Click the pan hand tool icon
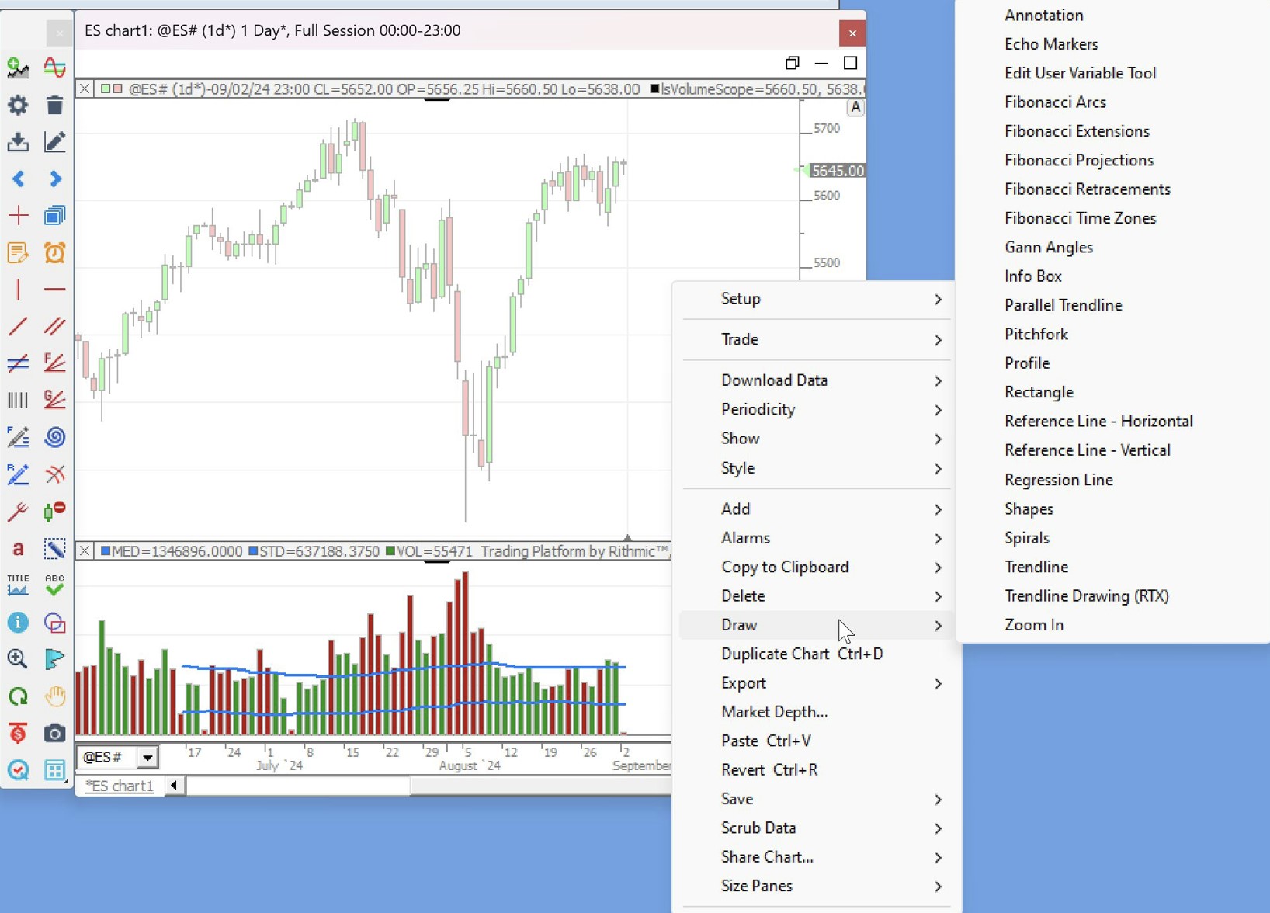Viewport: 1270px width, 913px height. [x=54, y=696]
